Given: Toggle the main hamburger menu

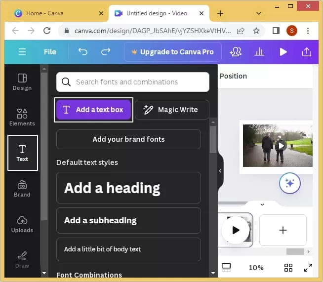Looking at the screenshot, I should [22, 52].
